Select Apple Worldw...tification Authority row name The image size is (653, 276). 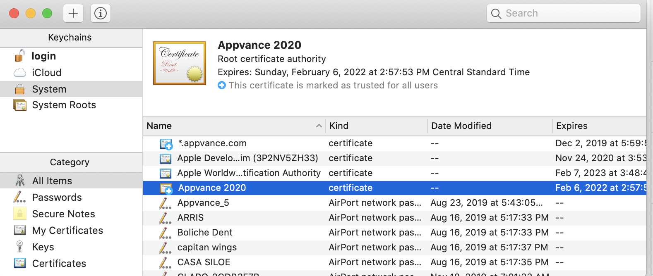click(249, 173)
